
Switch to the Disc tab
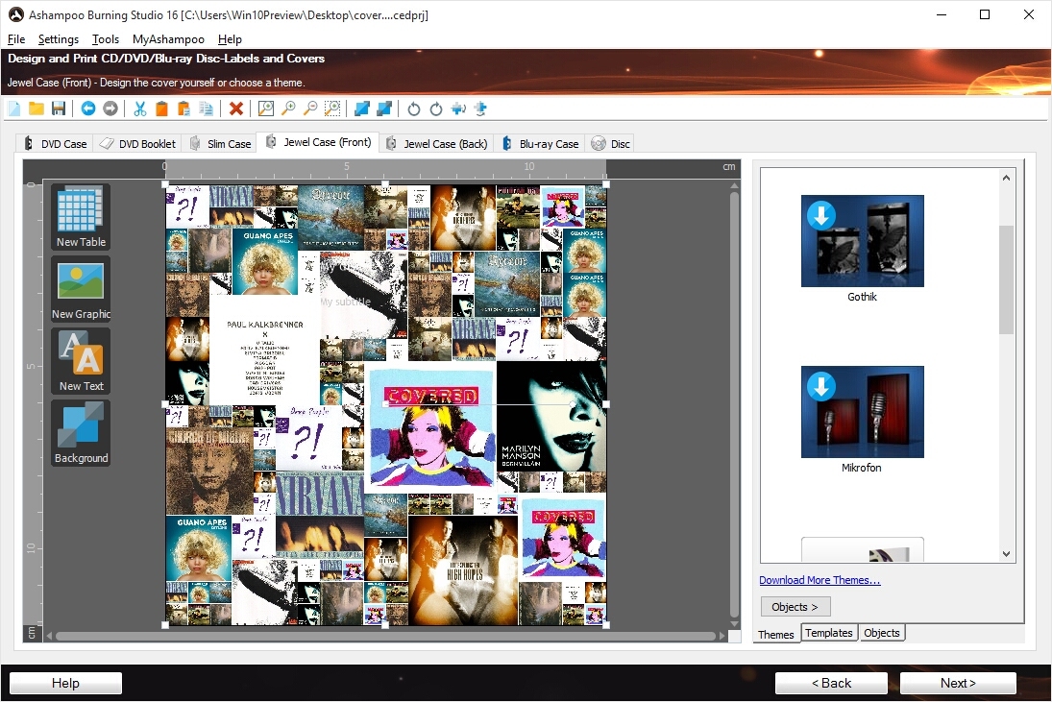click(610, 143)
